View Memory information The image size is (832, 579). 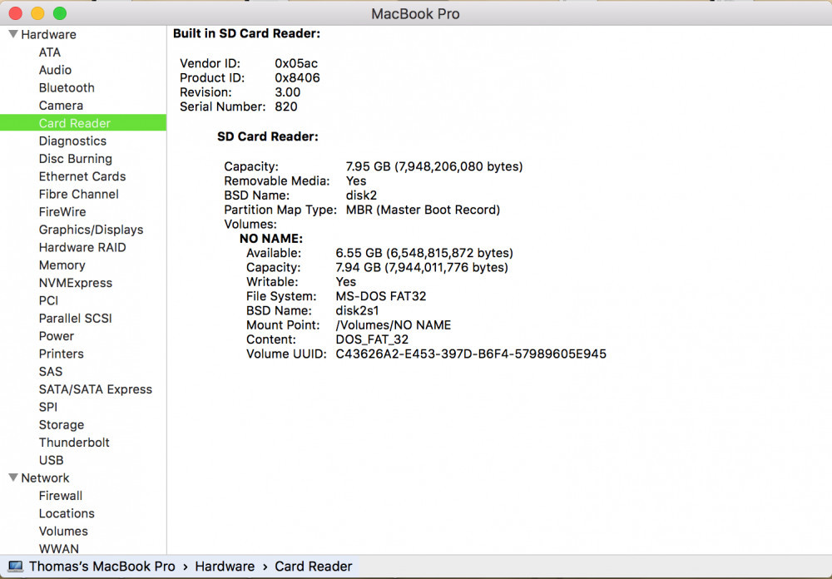(x=62, y=265)
